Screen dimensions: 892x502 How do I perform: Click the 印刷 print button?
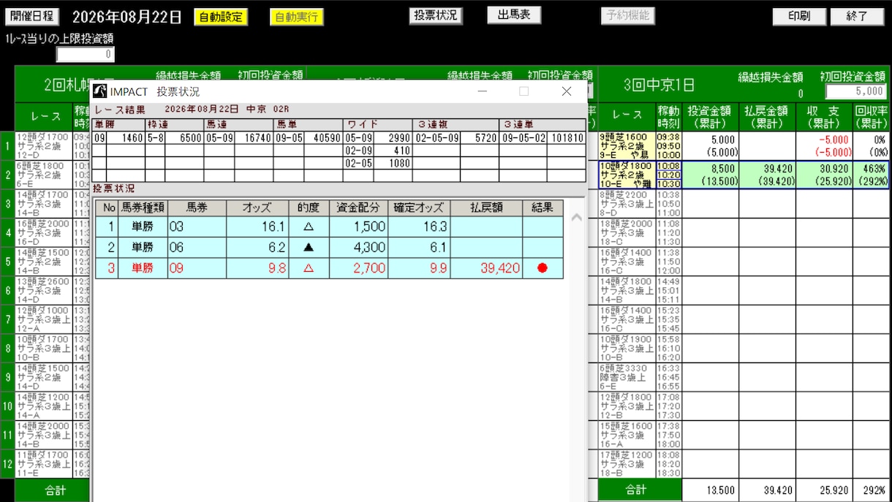(799, 16)
